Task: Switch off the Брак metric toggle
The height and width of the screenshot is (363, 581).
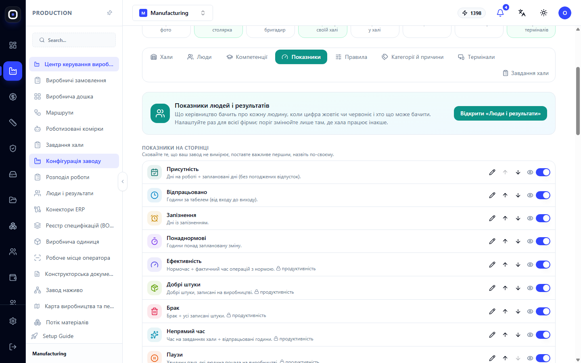Action: point(543,311)
